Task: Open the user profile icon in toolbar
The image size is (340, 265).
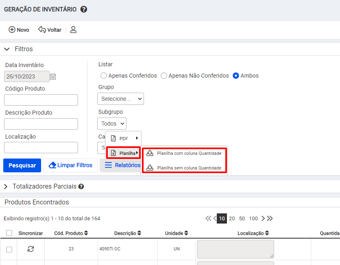Action: click(73, 30)
